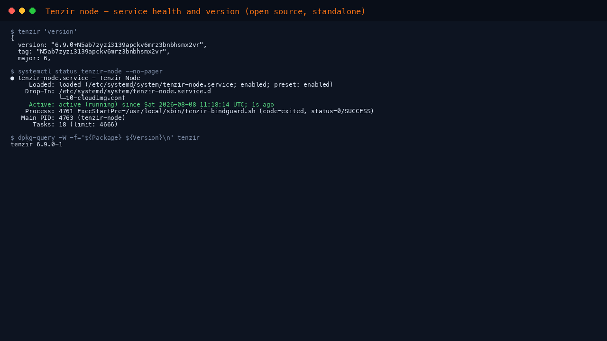Click the green 'Active: active (running)' line
Image resolution: width=607 pixels, height=341 pixels.
(151, 105)
